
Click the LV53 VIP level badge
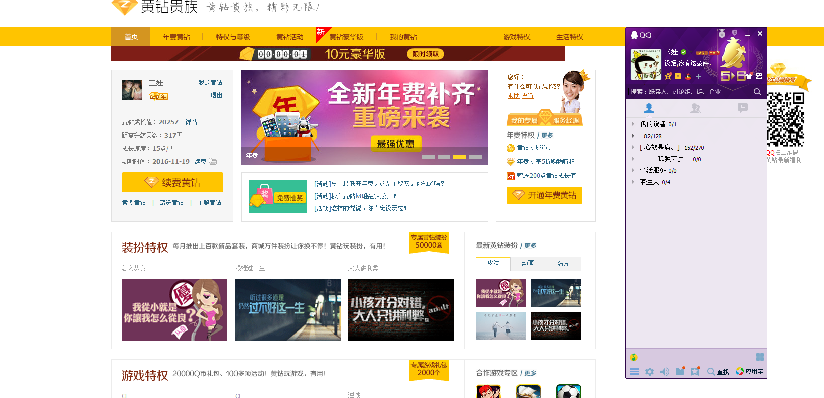coord(708,53)
